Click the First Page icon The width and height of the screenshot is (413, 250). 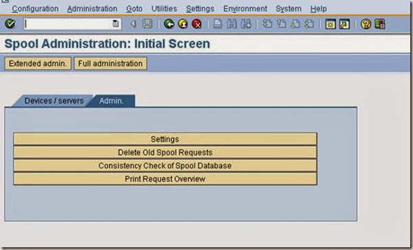coord(267,24)
